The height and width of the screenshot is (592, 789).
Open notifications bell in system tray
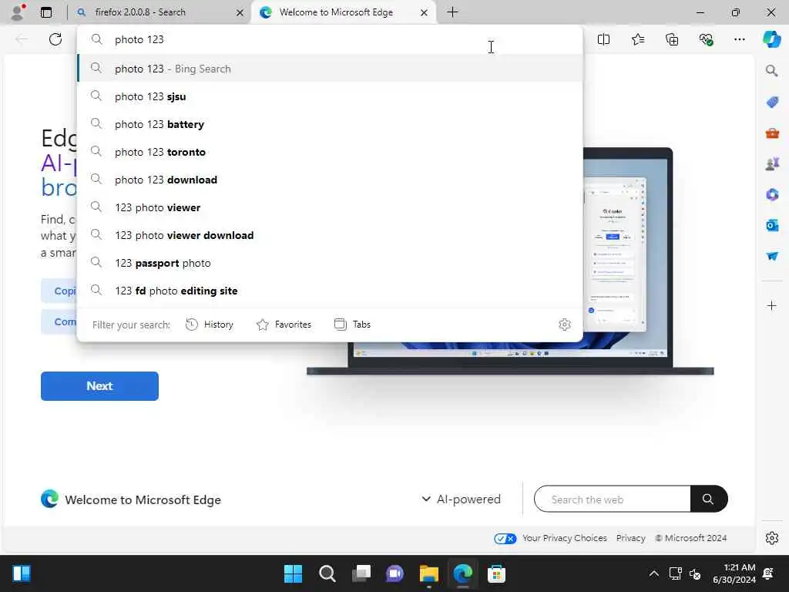click(x=768, y=573)
